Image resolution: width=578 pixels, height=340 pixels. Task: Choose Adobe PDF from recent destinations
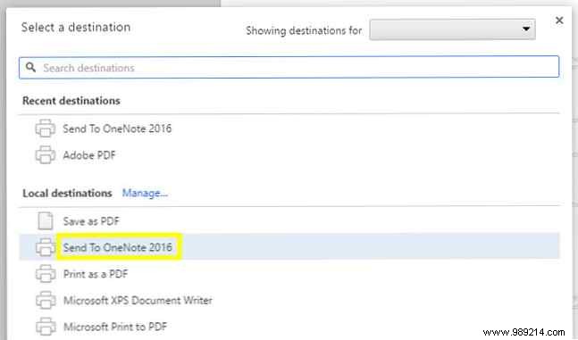[x=89, y=155]
